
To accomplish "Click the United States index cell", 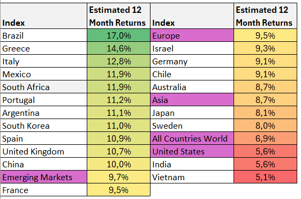I will (x=192, y=151).
